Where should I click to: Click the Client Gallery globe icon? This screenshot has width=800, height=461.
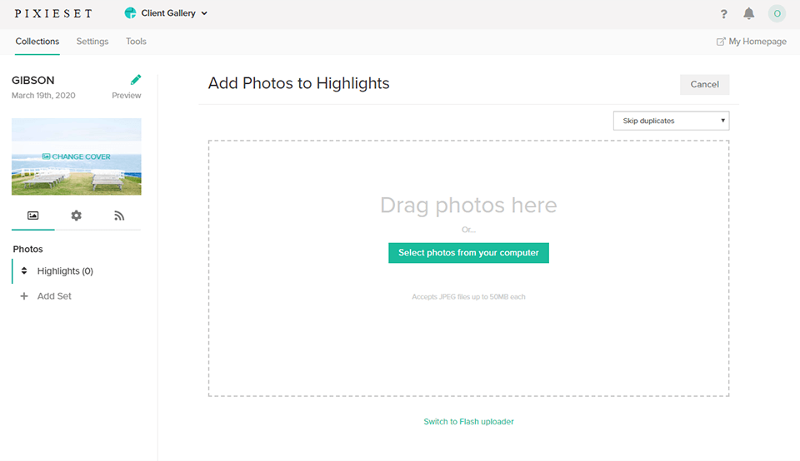[130, 13]
